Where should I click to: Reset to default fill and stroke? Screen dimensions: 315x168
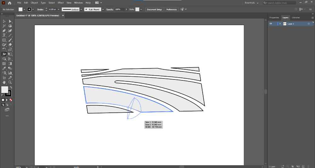coord(3,95)
